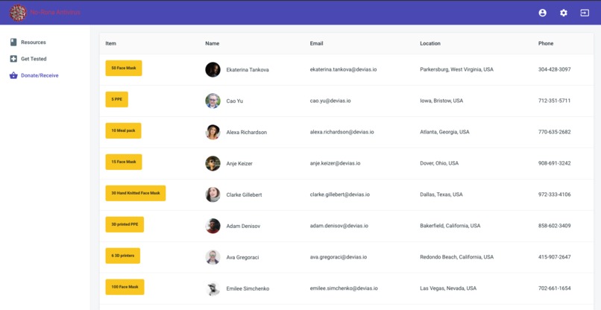Select the name Emilee Simchenko
The image size is (601, 310).
tap(248, 288)
